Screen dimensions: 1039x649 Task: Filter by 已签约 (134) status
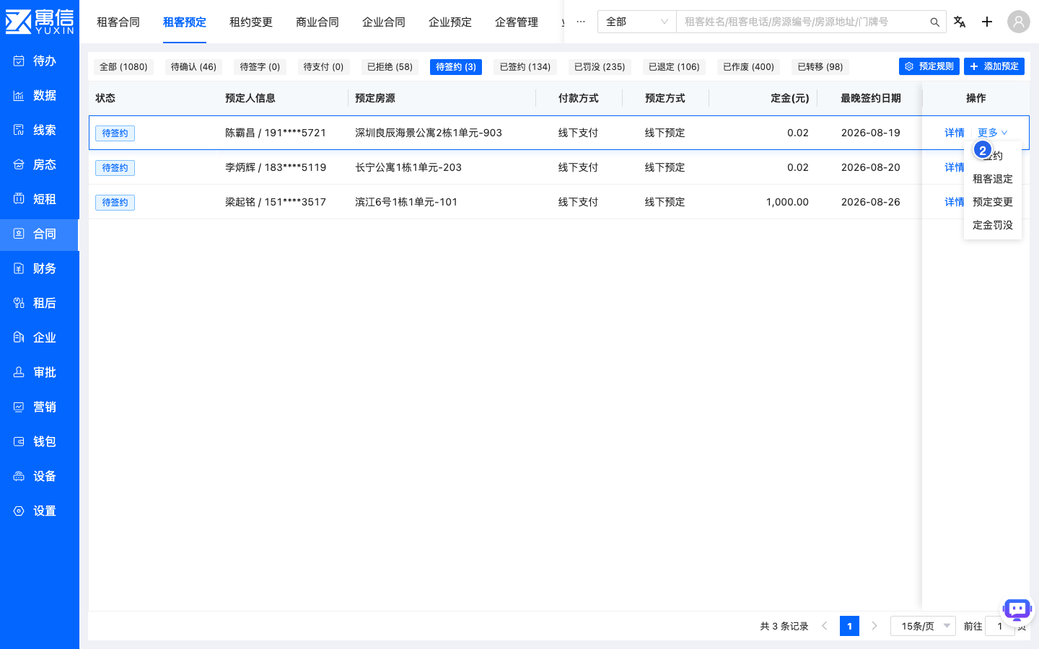pos(525,67)
